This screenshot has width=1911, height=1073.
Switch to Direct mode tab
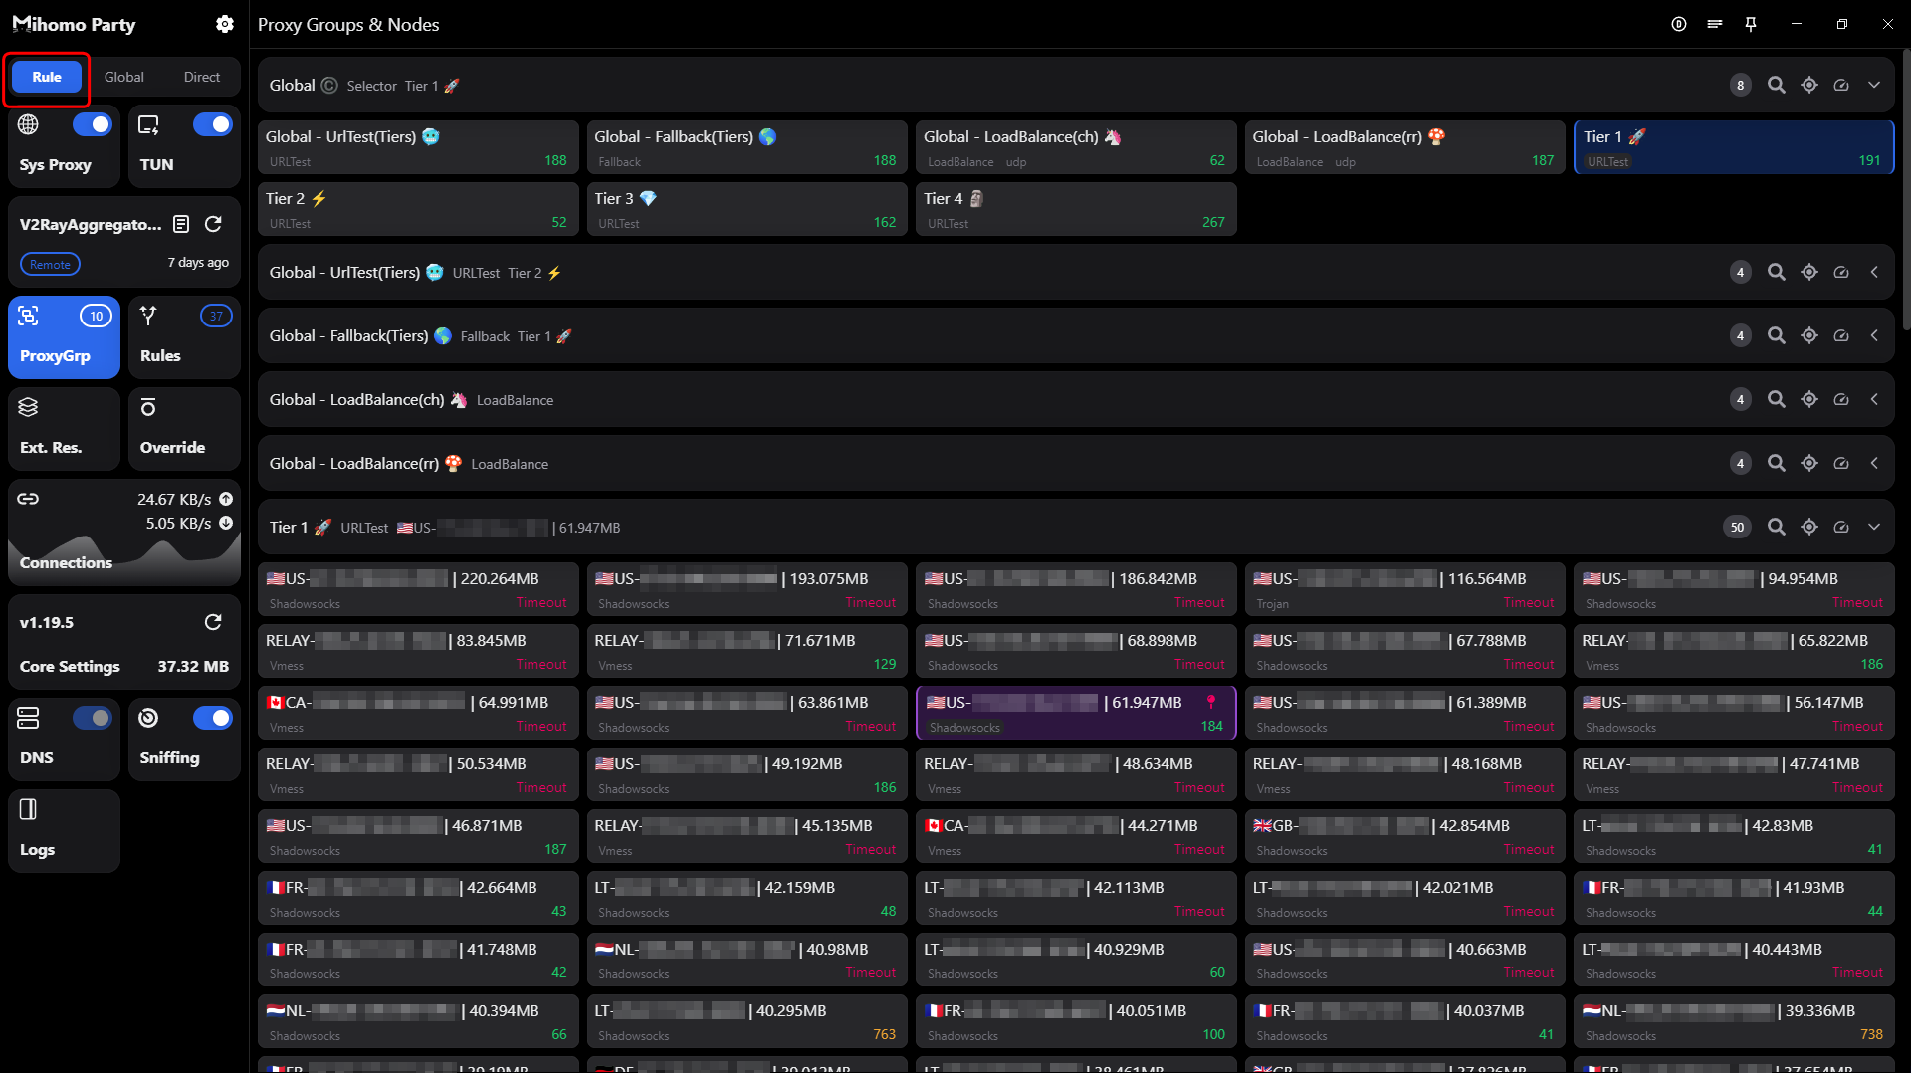click(202, 77)
